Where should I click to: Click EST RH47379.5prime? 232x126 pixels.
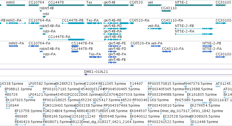pyautogui.click(x=185, y=86)
